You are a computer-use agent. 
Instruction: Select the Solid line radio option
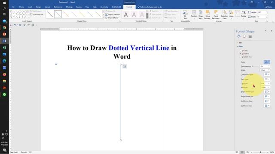click(x=241, y=53)
